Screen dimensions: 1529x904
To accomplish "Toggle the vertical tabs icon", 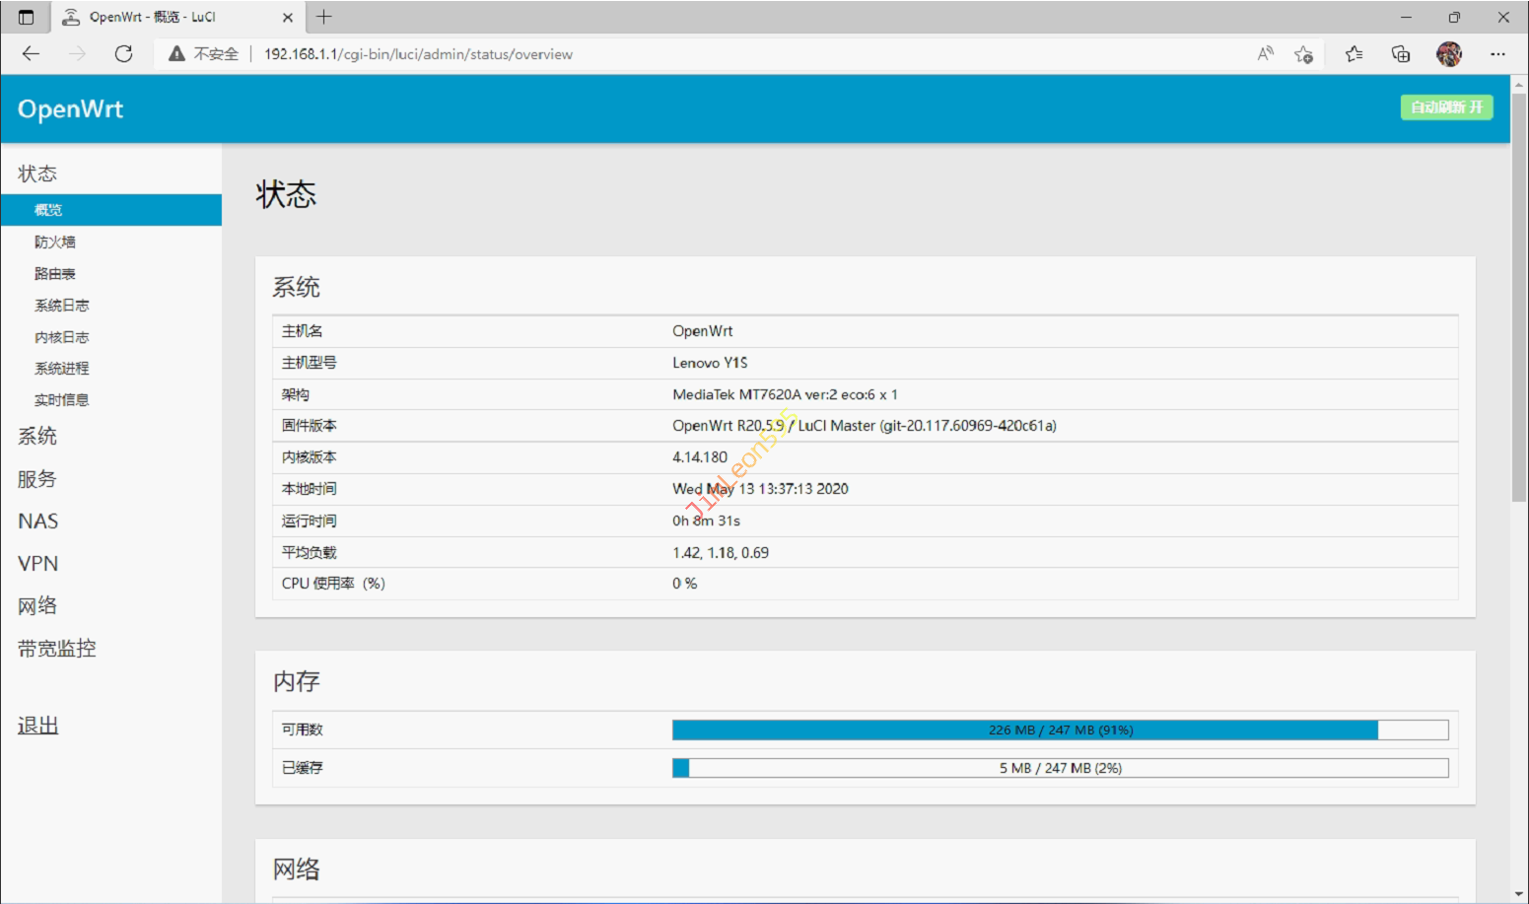I will tap(26, 17).
